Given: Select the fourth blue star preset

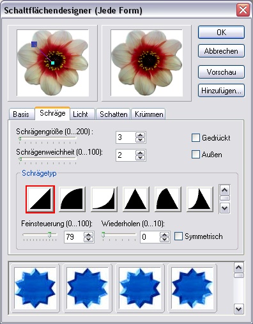Looking at the screenshot, I should (x=192, y=288).
